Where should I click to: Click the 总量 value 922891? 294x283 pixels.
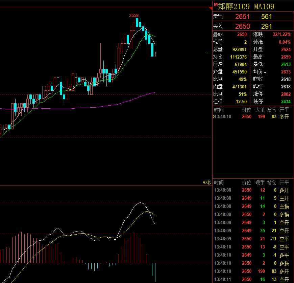[240, 49]
